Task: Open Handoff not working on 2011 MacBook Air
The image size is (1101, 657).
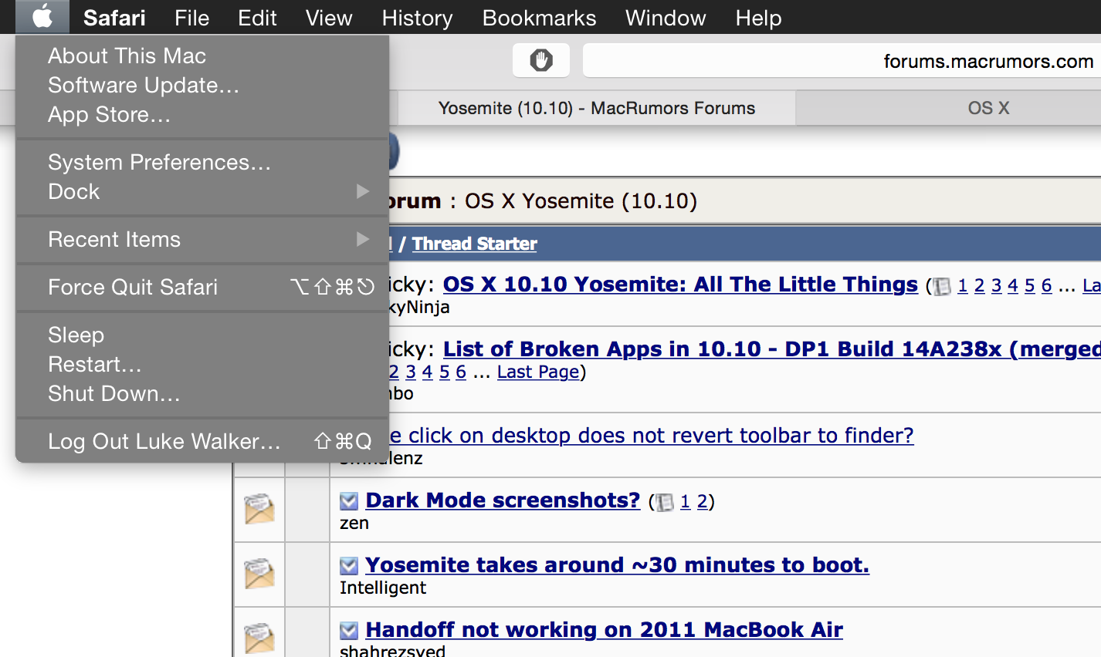Action: pos(604,630)
